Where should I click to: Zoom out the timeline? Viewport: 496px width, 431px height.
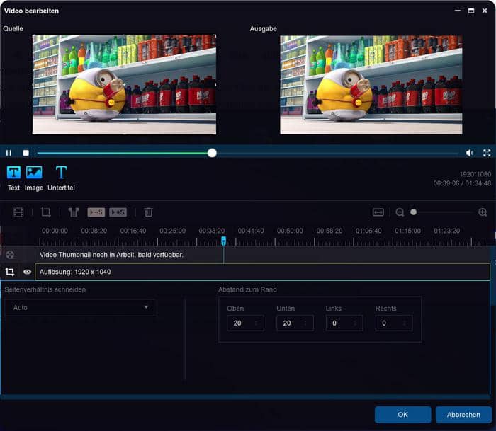400,212
